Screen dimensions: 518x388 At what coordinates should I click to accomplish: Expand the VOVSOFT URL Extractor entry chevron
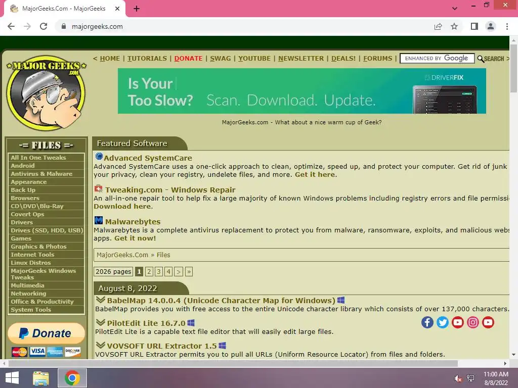coord(101,345)
